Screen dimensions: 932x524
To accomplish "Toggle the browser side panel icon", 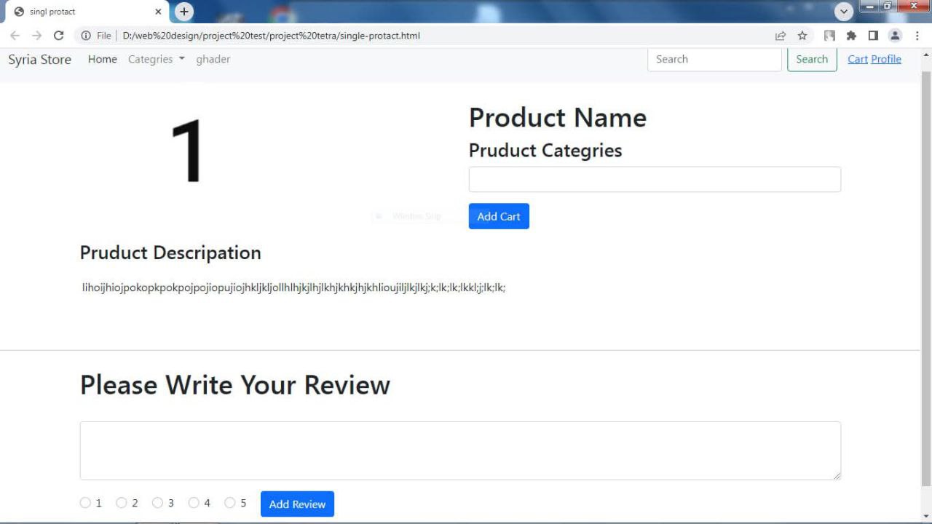I will pos(873,36).
